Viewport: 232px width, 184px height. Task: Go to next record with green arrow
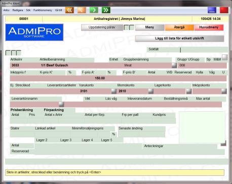[94, 10]
